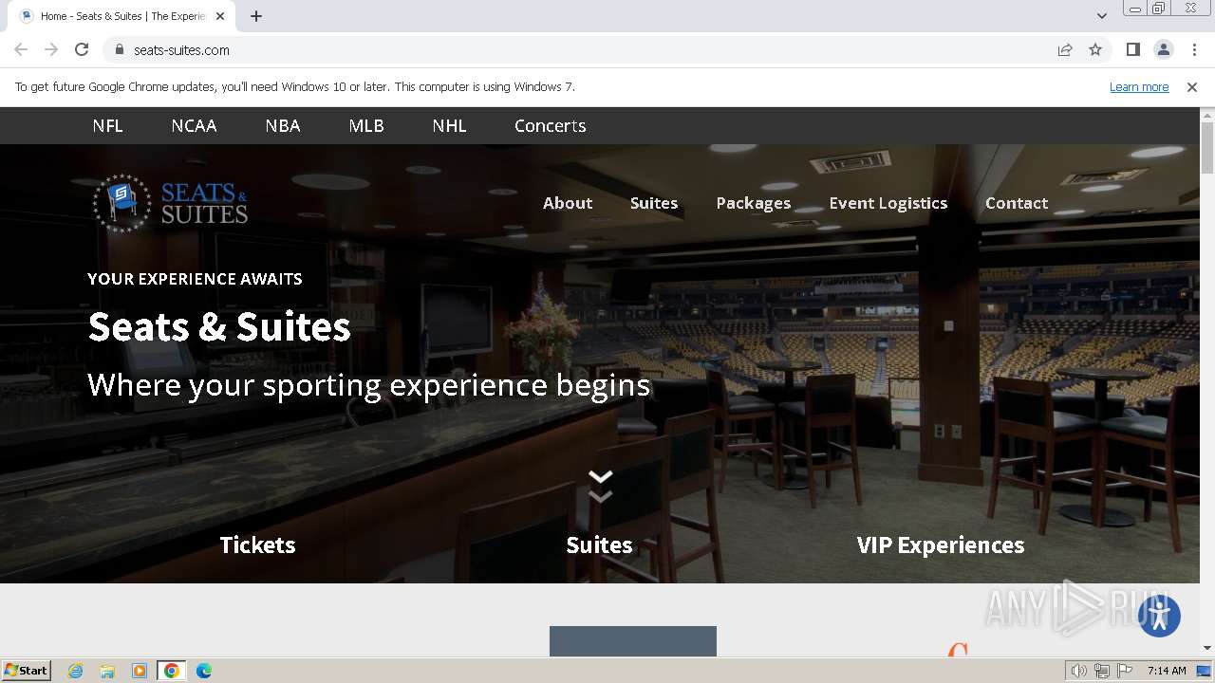Image resolution: width=1215 pixels, height=683 pixels.
Task: Click the Seats & Suites logo
Action: point(171,203)
